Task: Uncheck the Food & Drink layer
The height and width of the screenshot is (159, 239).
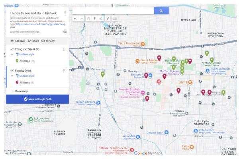Action: pos(12,70)
